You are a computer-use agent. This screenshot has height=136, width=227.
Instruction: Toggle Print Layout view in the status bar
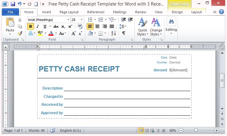point(141,130)
